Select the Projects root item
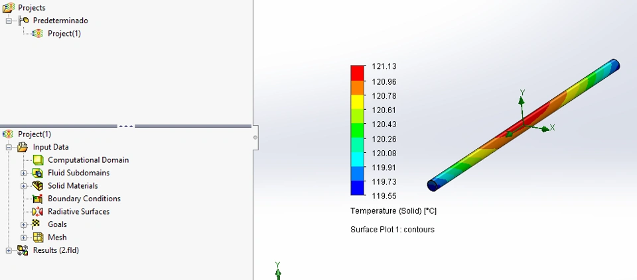This screenshot has height=280, width=637. click(x=32, y=8)
